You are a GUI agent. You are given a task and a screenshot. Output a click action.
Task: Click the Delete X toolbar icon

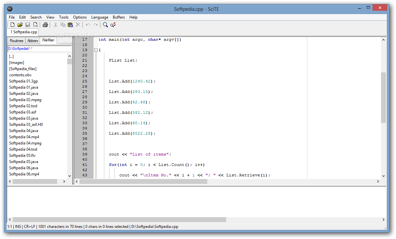pyautogui.click(x=78, y=25)
